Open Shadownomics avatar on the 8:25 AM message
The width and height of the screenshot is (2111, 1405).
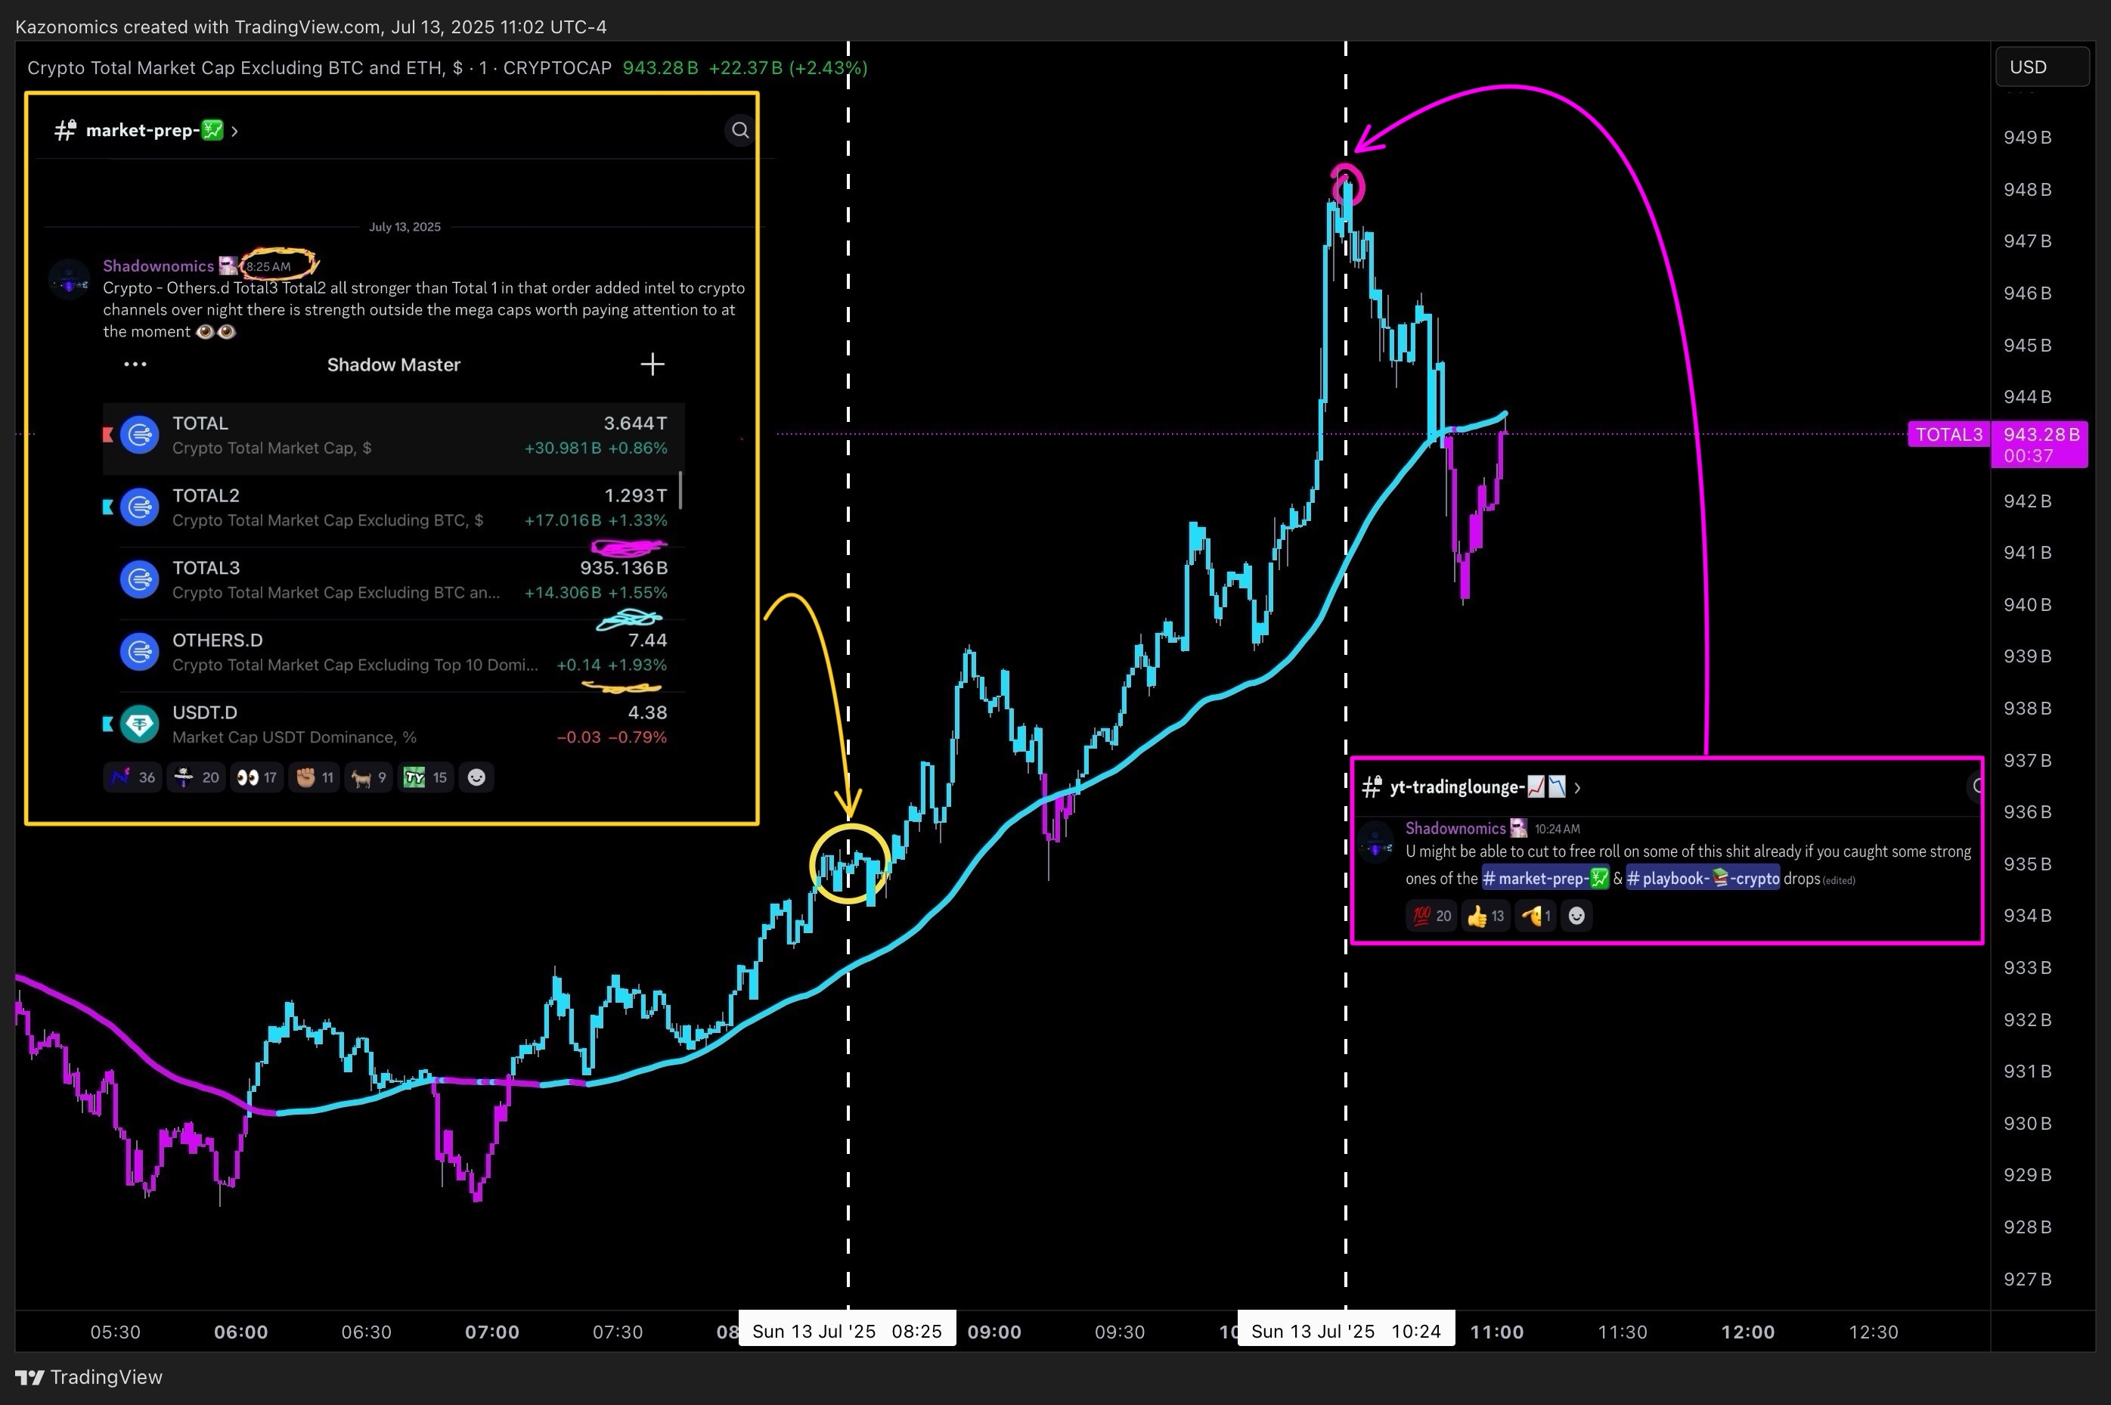pyautogui.click(x=69, y=281)
